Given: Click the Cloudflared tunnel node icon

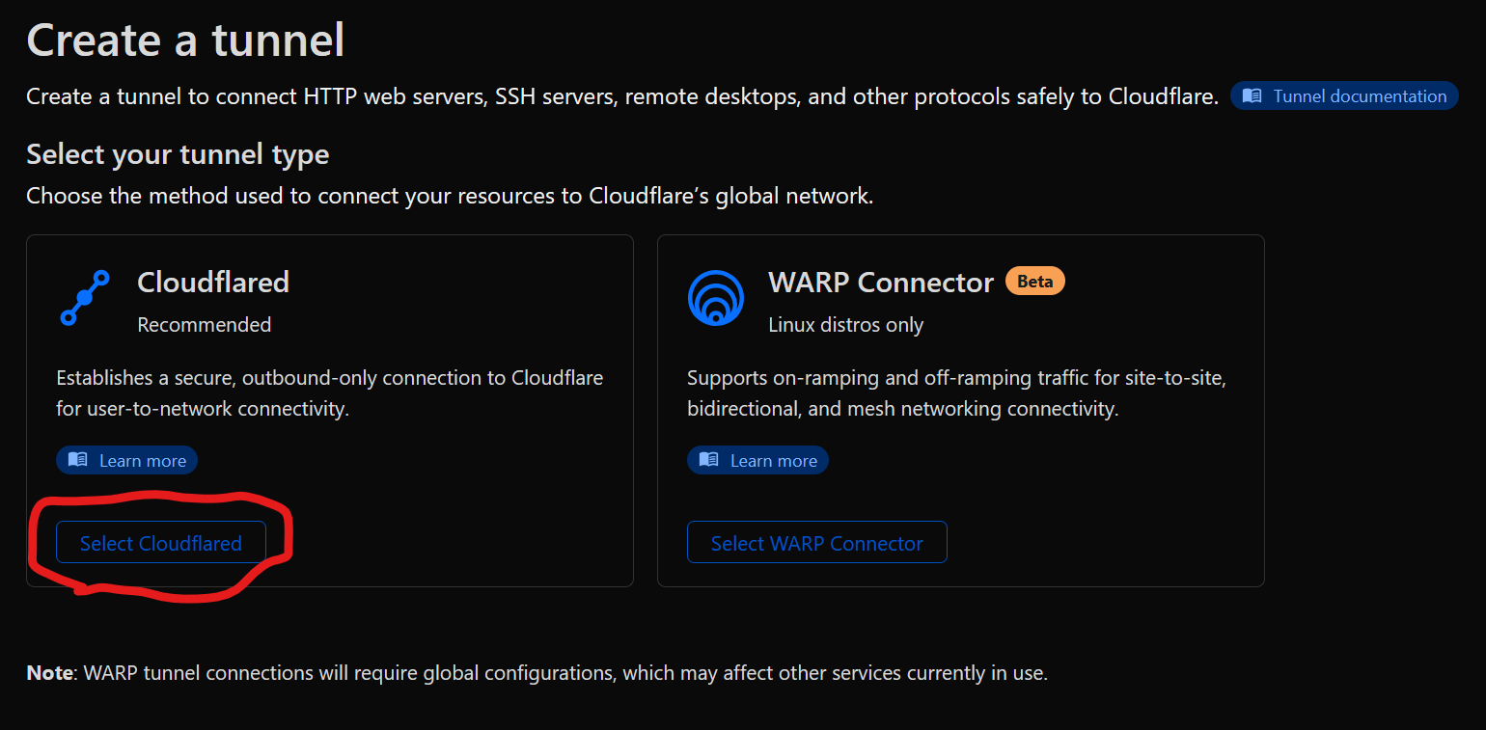Looking at the screenshot, I should 84,298.
